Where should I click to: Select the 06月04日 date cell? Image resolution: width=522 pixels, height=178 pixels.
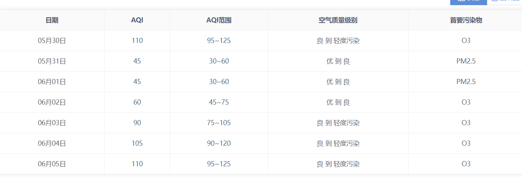pyautogui.click(x=52, y=144)
